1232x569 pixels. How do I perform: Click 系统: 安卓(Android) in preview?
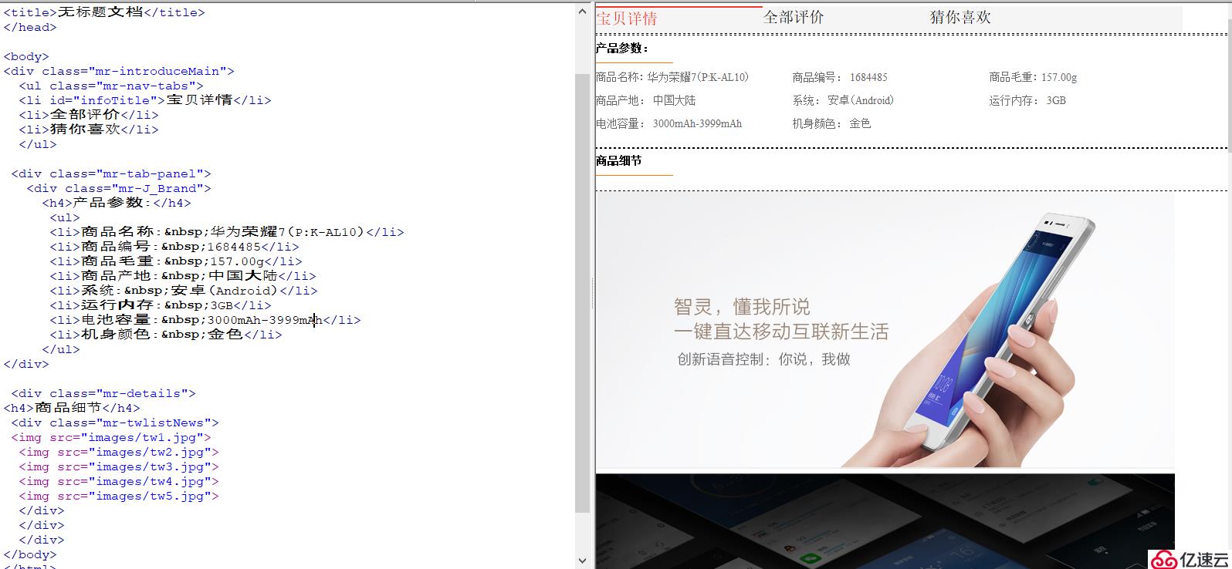[x=843, y=100]
